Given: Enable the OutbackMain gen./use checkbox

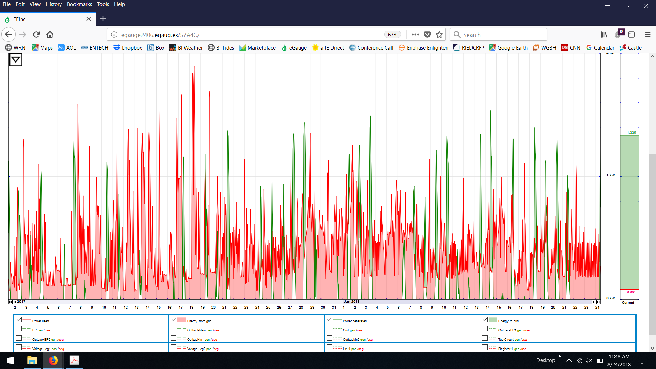Looking at the screenshot, I should click(x=174, y=329).
